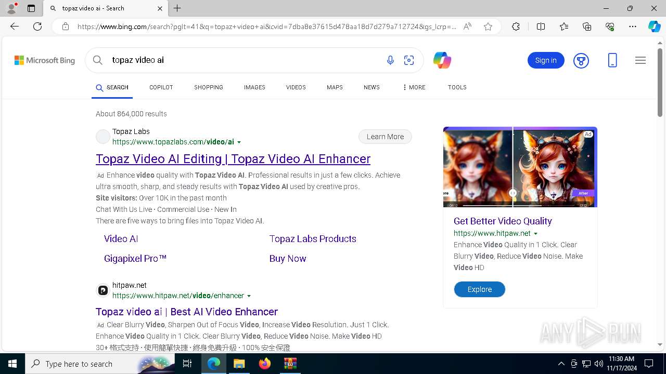666x374 pixels.
Task: Show hidden system tray icons chevron
Action: (x=561, y=364)
